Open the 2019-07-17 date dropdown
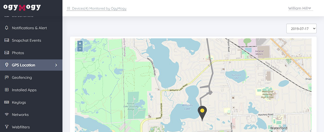Screen dimensions: 324x132 pyautogui.click(x=301, y=28)
